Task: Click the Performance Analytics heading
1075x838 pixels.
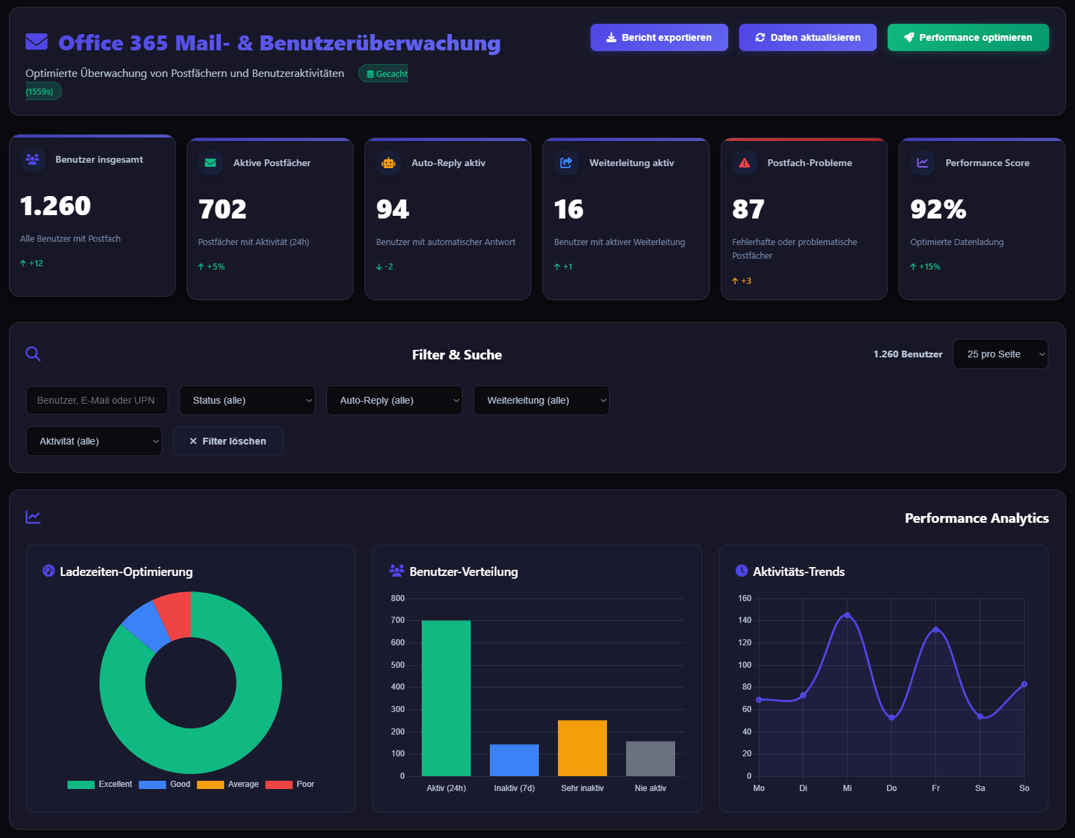Action: [976, 518]
